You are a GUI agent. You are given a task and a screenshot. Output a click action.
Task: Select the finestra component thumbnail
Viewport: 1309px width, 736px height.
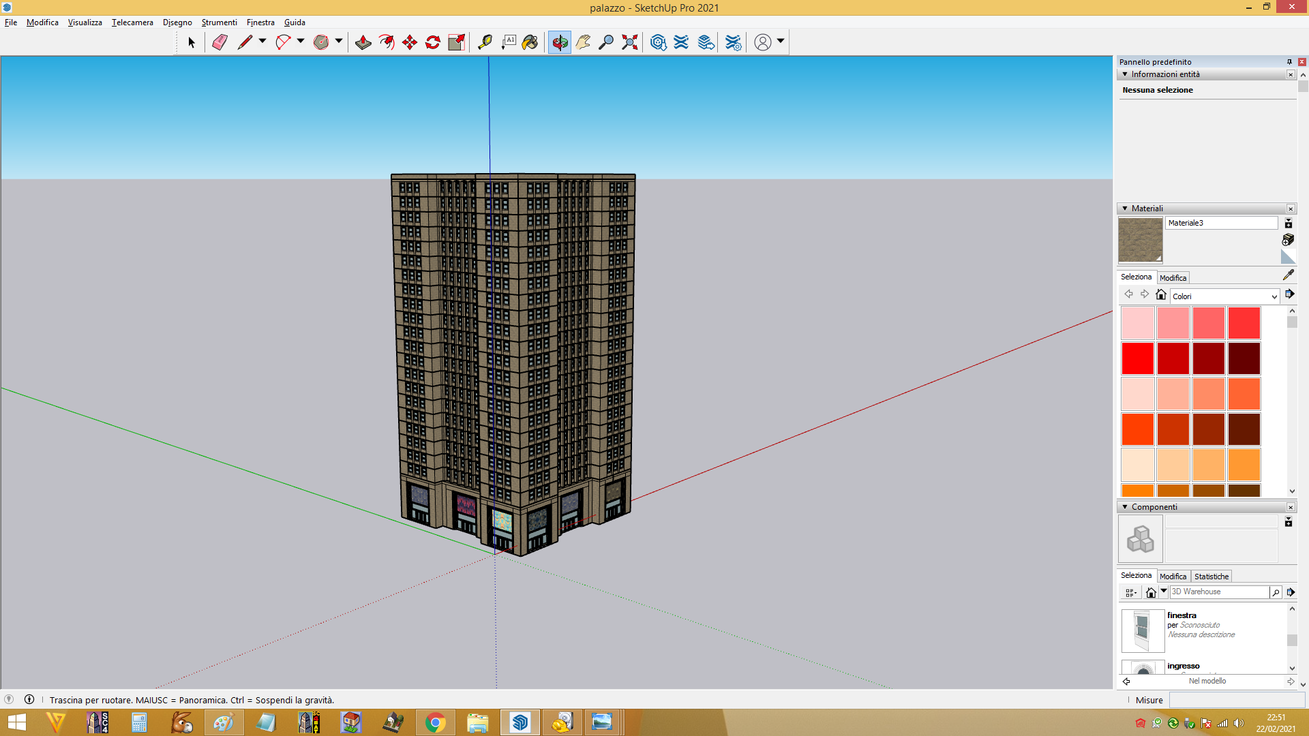pyautogui.click(x=1143, y=630)
